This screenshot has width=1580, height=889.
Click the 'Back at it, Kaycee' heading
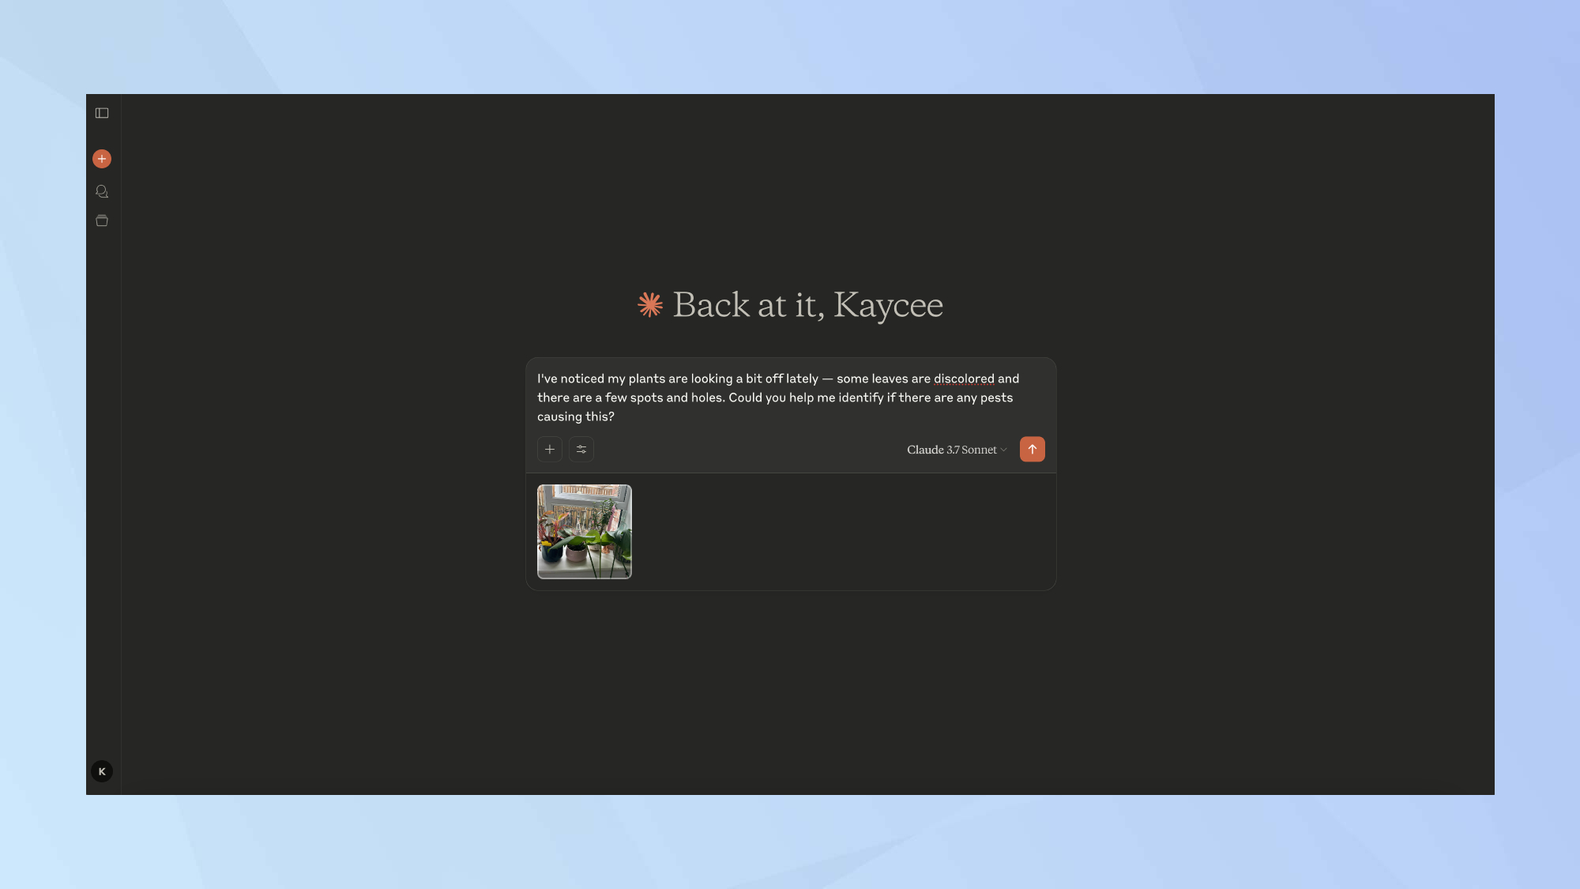pyautogui.click(x=790, y=305)
